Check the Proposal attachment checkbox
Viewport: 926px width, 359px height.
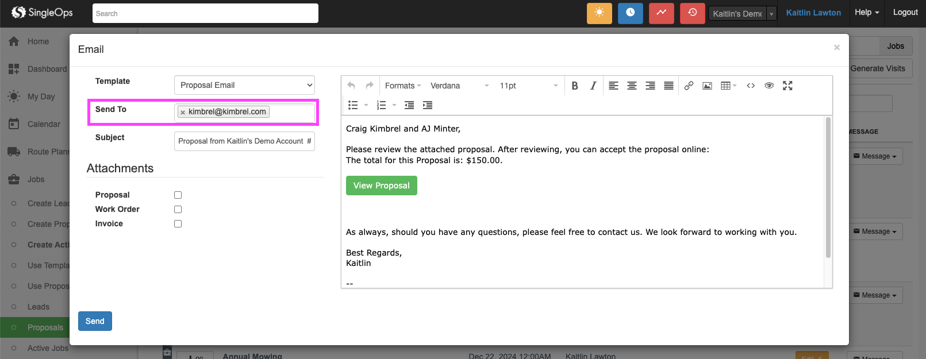point(178,195)
